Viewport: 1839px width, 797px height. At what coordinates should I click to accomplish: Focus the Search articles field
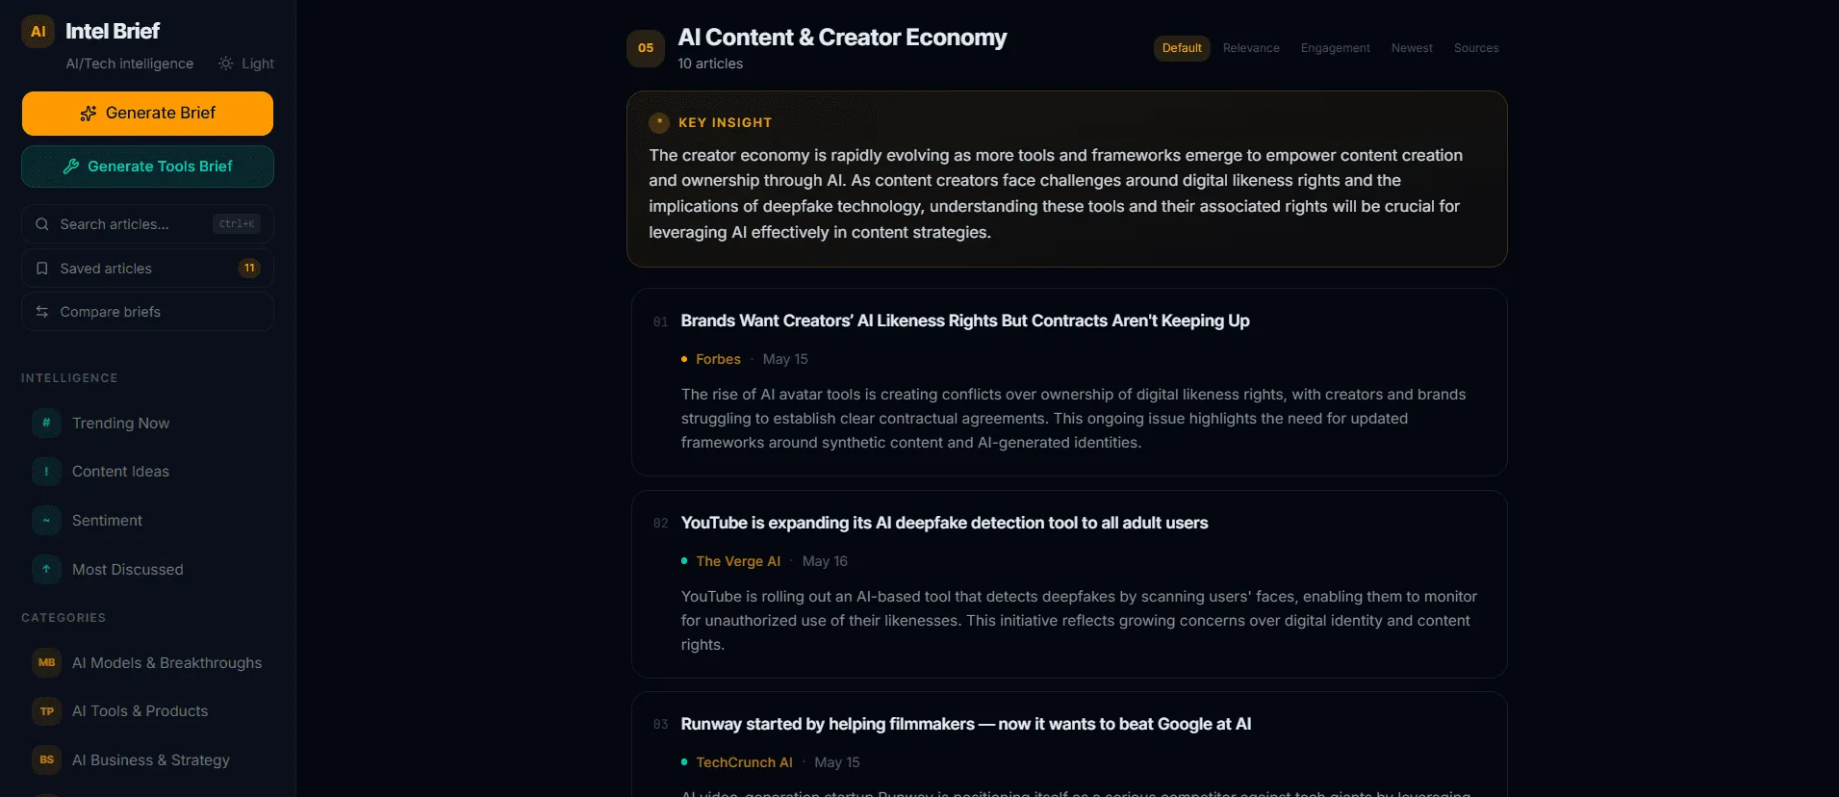pyautogui.click(x=147, y=224)
